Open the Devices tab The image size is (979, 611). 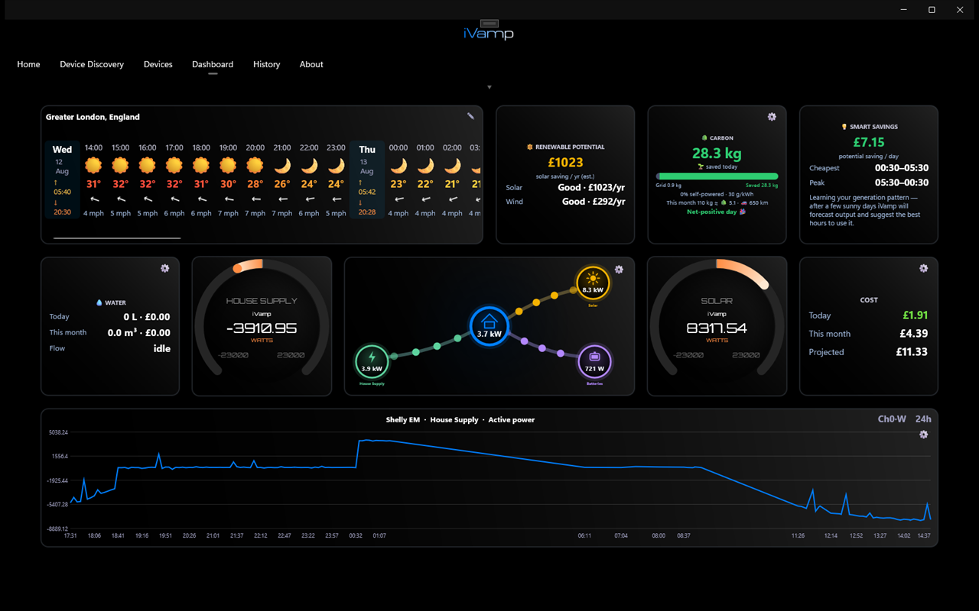pos(158,64)
